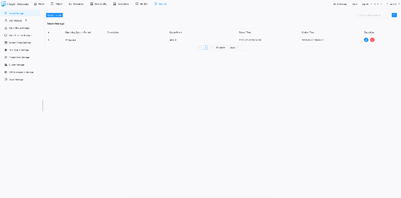
Task: Open the English language dropdown
Action: coord(366,4)
